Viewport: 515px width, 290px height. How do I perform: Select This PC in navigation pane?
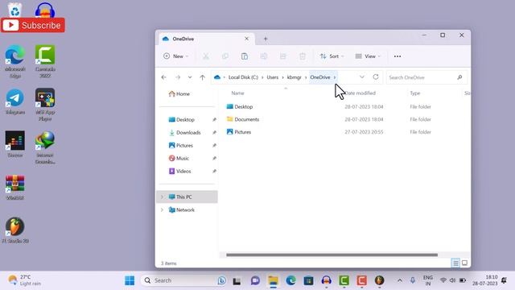click(187, 197)
